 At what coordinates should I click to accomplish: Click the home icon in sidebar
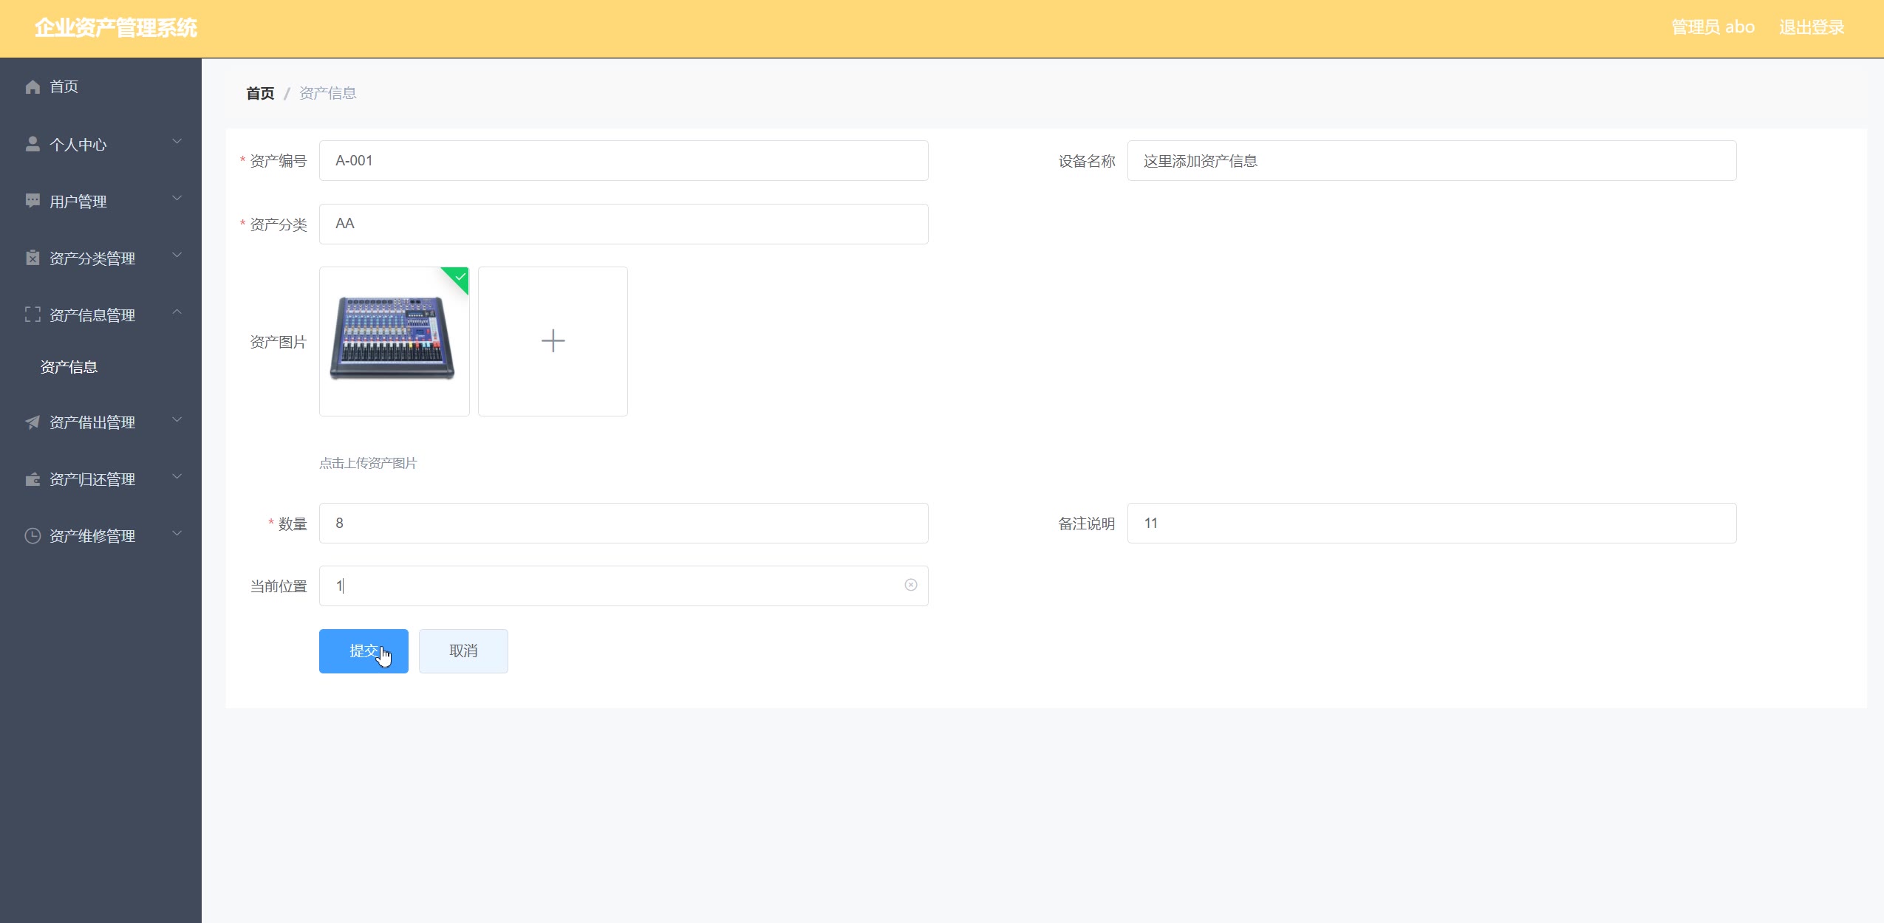[33, 87]
